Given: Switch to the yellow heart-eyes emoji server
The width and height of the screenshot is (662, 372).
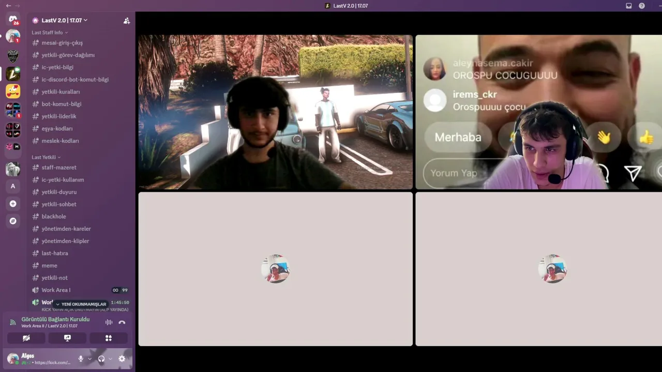Looking at the screenshot, I should point(13,91).
